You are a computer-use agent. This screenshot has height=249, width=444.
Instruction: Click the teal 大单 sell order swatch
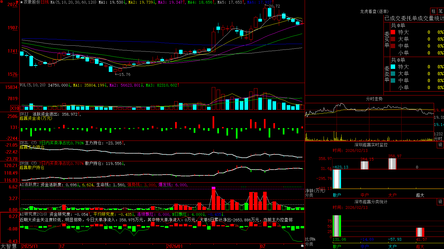[393, 74]
